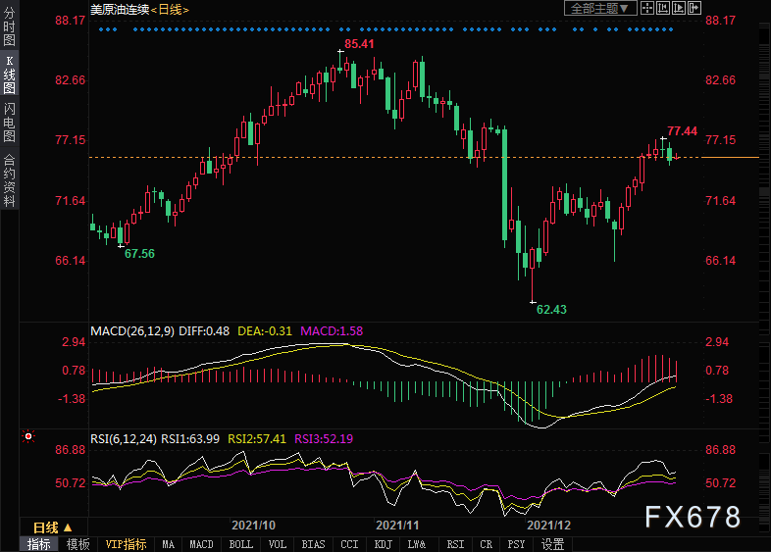The image size is (771, 552).
Task: Select the PSY indicator
Action: click(x=516, y=544)
